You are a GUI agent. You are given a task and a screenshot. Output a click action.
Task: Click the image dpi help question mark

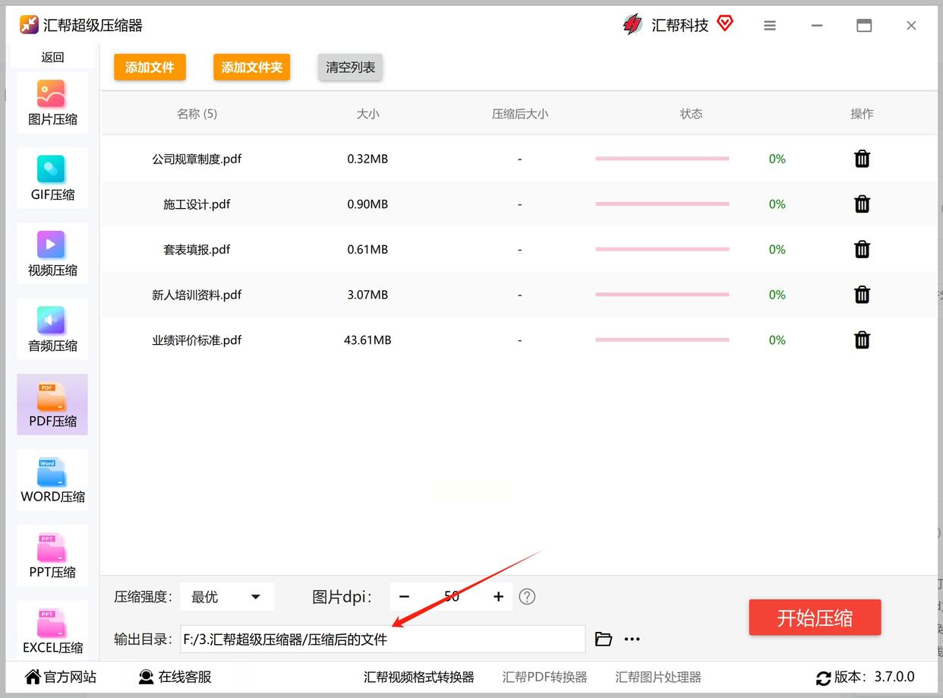tap(527, 597)
